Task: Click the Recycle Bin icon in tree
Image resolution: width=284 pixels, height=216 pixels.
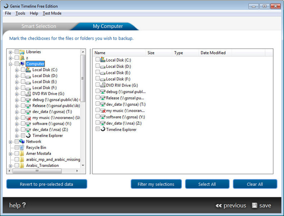Action: (x=22, y=148)
